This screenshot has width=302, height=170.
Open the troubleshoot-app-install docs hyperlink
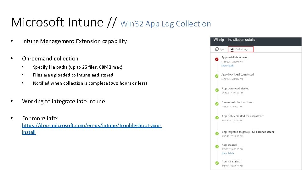click(x=92, y=129)
